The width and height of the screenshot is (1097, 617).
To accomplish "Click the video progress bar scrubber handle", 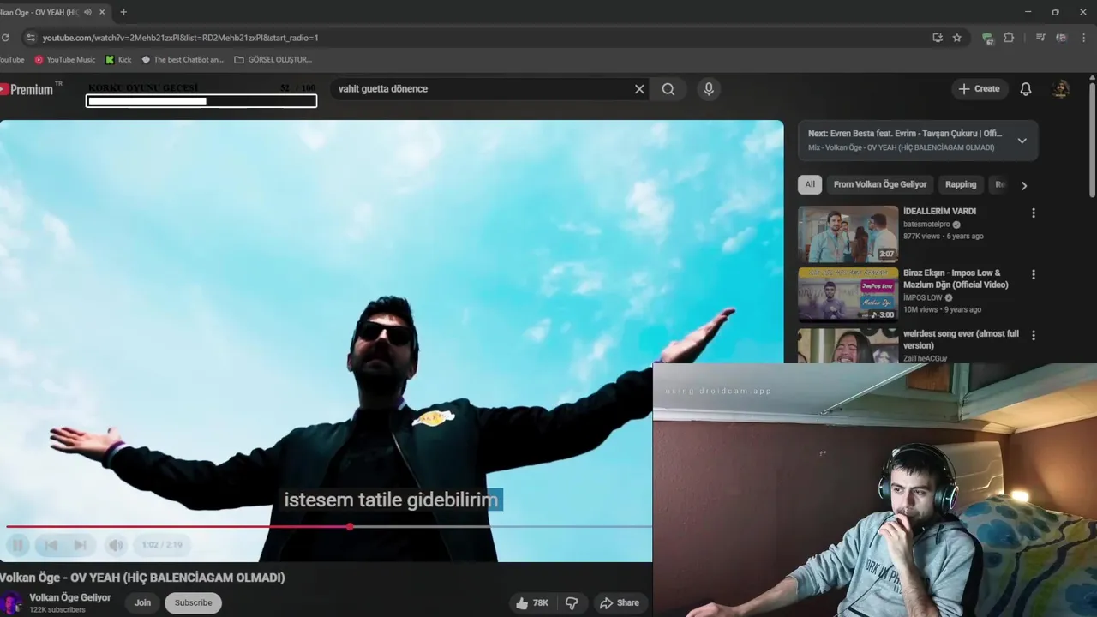I will tap(350, 526).
